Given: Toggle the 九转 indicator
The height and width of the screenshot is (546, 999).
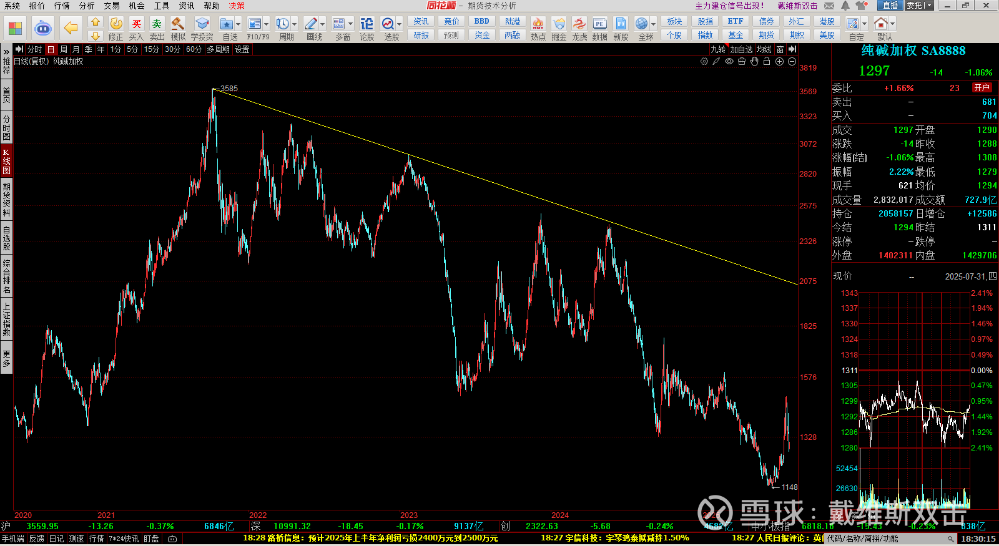Looking at the screenshot, I should [x=719, y=49].
